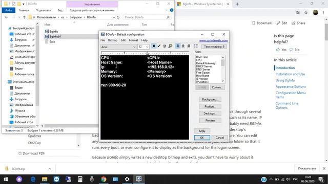Bookmark the browser page with star icon

click(x=306, y=13)
